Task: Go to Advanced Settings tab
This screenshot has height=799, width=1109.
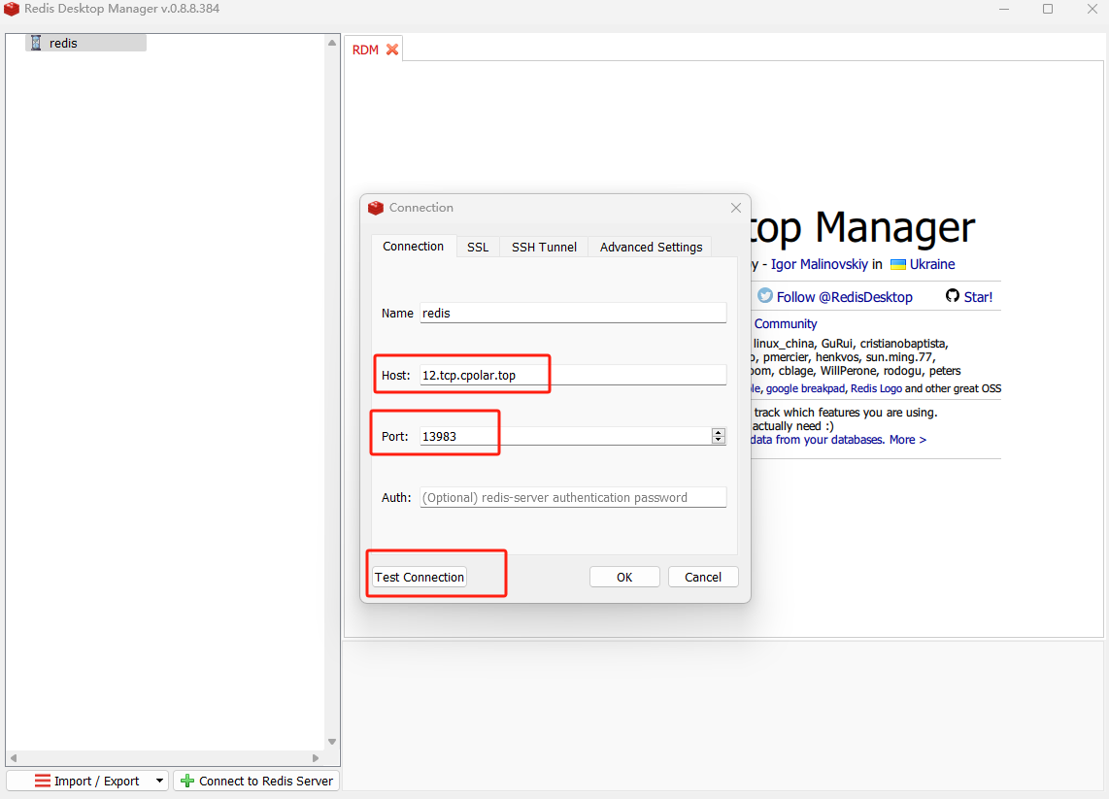Action: click(651, 247)
